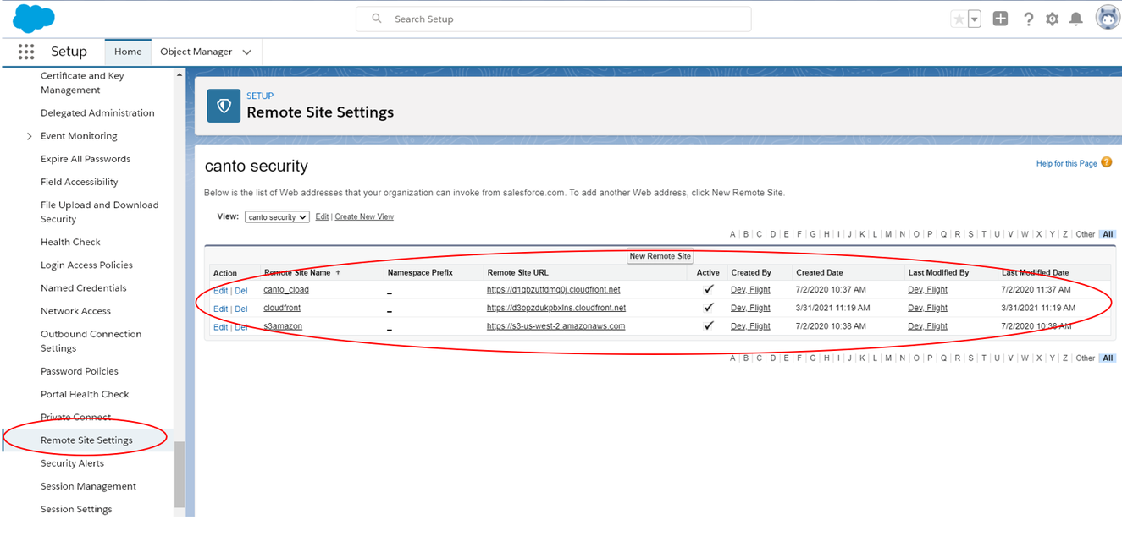Open the Setup gear icon

click(1052, 19)
